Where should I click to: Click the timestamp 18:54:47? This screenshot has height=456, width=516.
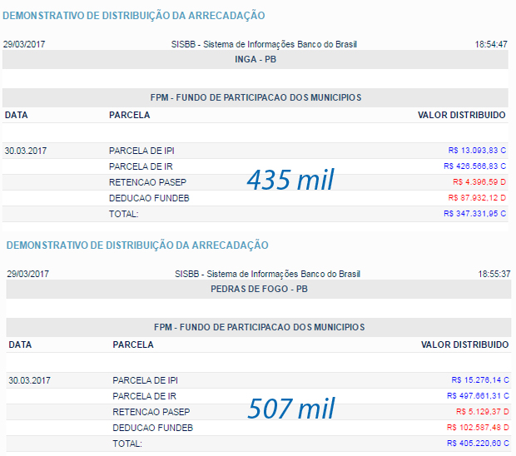pyautogui.click(x=491, y=44)
